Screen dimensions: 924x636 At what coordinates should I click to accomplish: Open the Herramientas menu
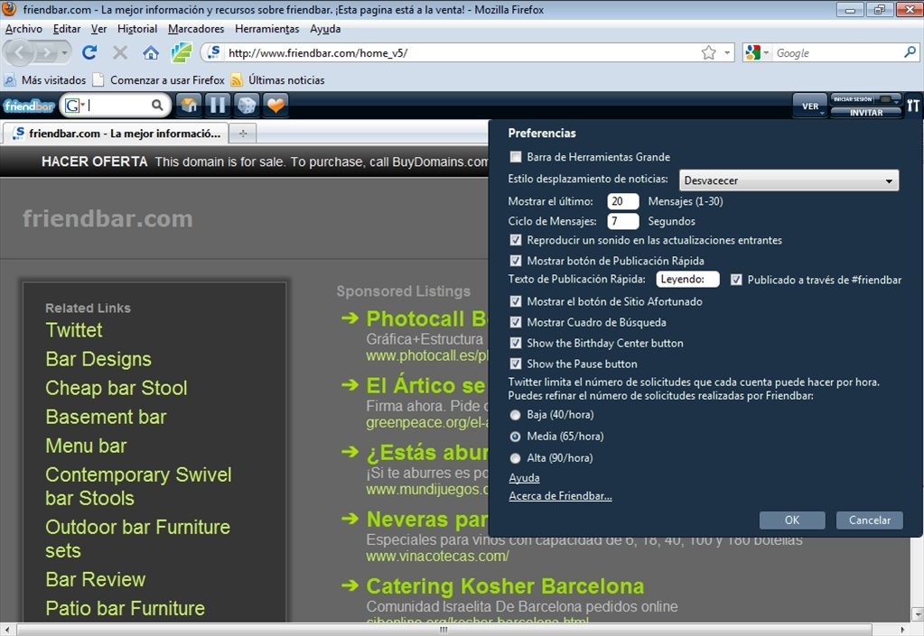coord(267,29)
